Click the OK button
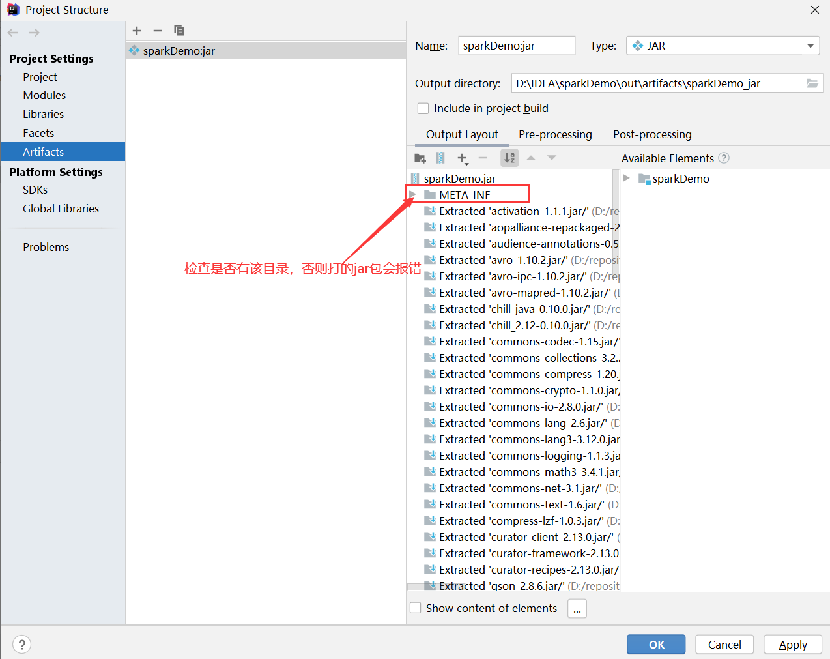 pos(656,644)
